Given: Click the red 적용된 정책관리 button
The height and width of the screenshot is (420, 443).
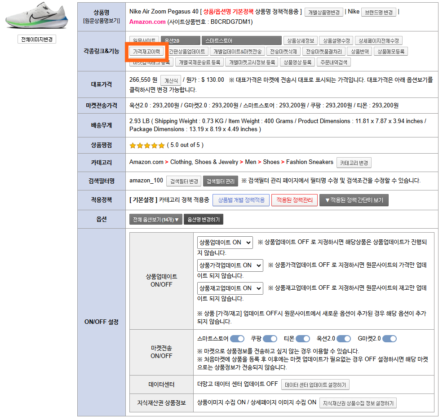Looking at the screenshot, I should coord(294,200).
